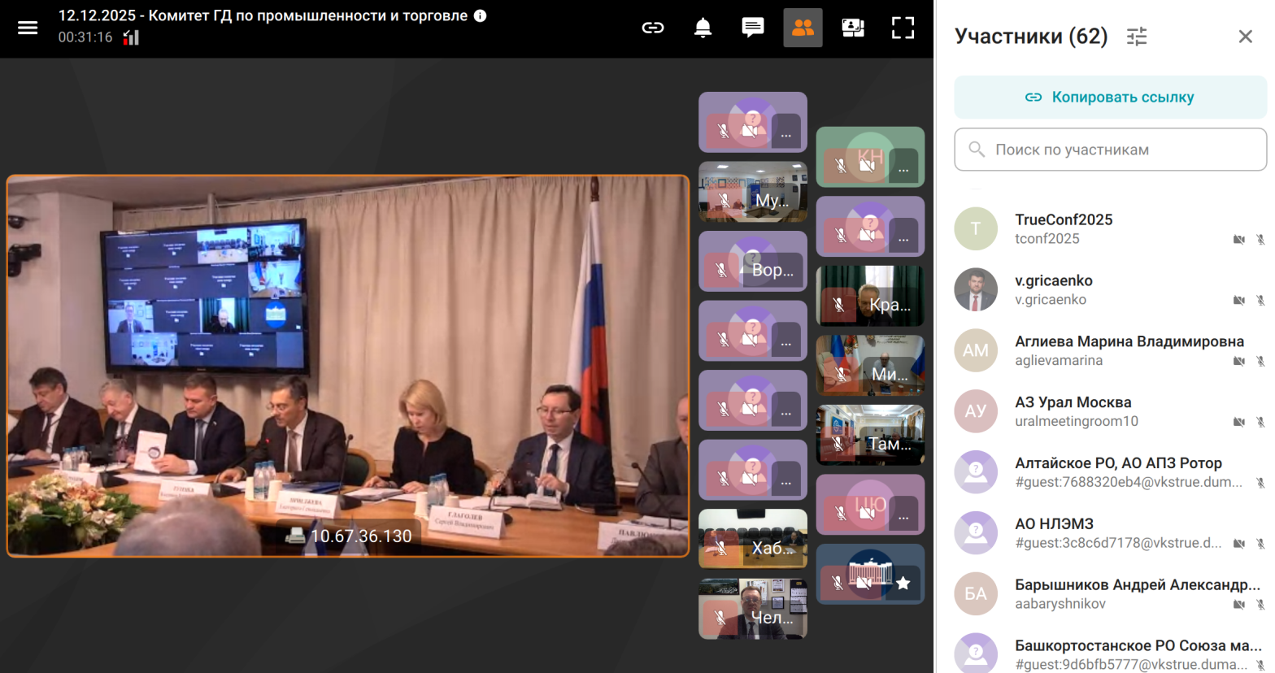Click the Копировать ссылку button
The height and width of the screenshot is (673, 1275).
pos(1110,97)
